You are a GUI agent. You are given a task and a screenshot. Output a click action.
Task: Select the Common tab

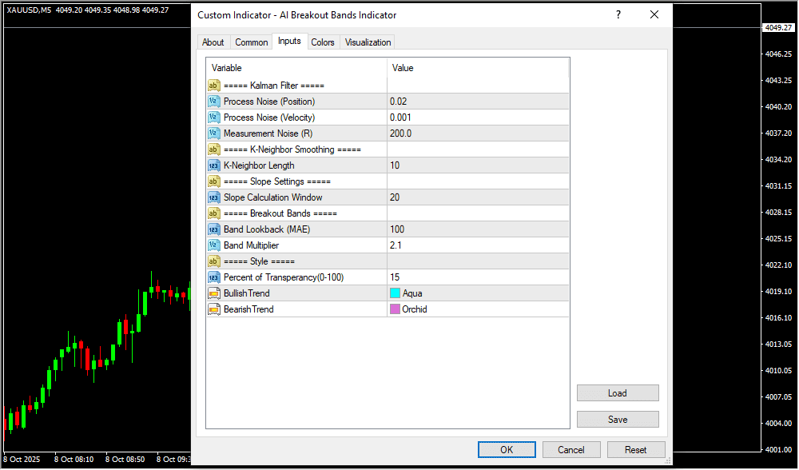[x=252, y=42]
